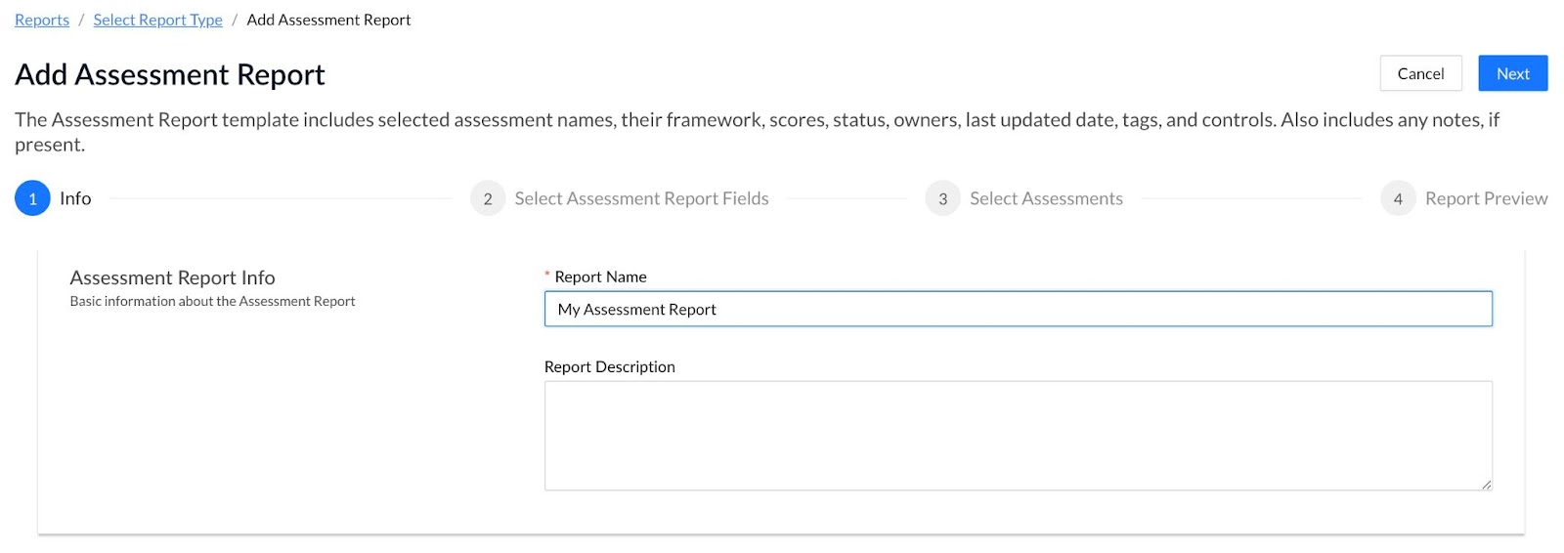Click the Report Name field label
The height and width of the screenshot is (553, 1564).
point(600,276)
